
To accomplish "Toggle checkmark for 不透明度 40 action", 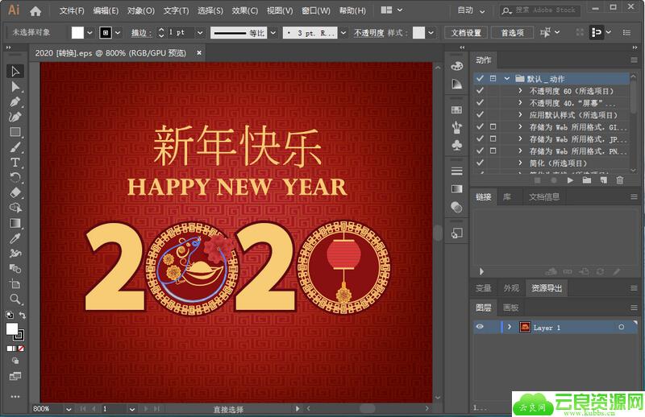I will pyautogui.click(x=480, y=102).
